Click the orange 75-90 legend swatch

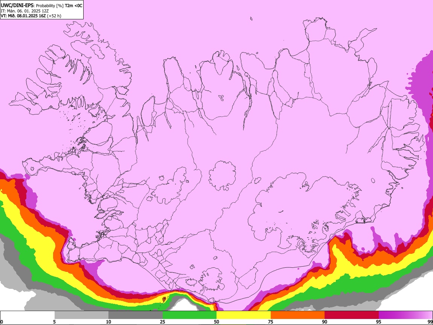tap(297, 315)
